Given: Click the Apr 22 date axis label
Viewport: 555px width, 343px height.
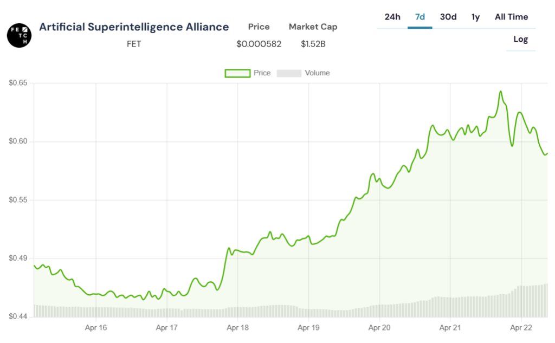Looking at the screenshot, I should pos(520,327).
